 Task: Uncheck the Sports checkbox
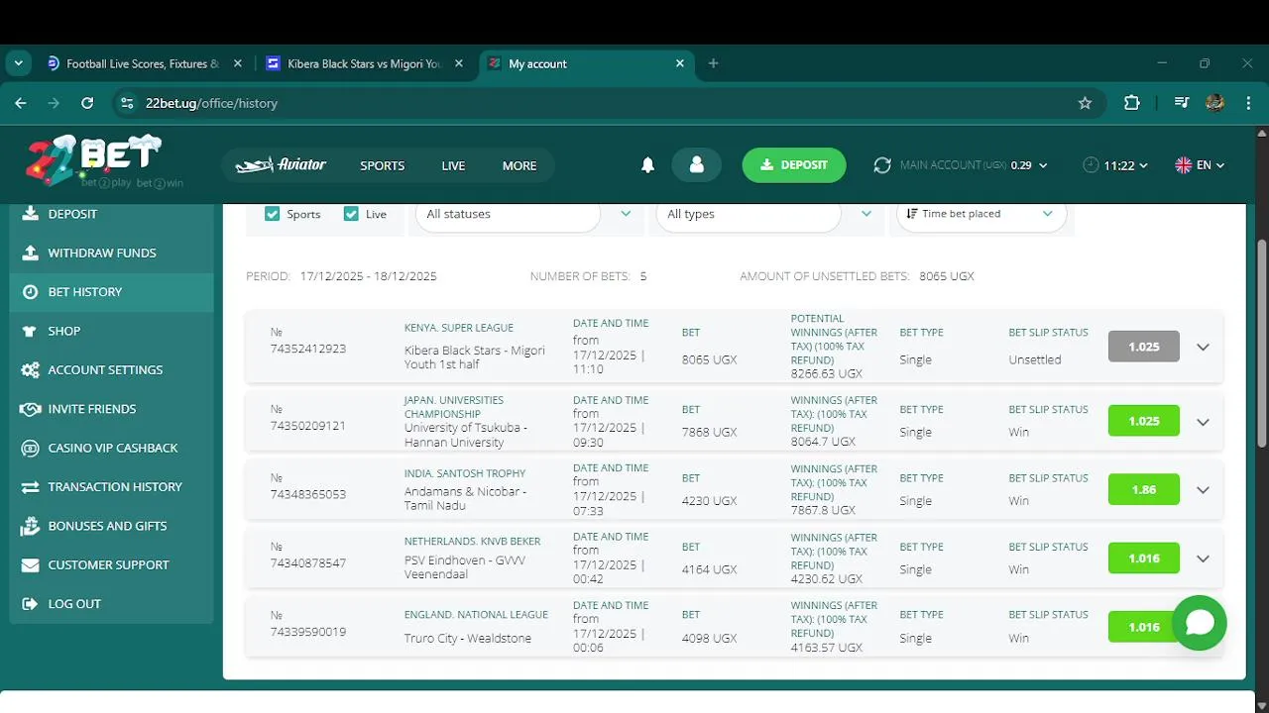[273, 214]
